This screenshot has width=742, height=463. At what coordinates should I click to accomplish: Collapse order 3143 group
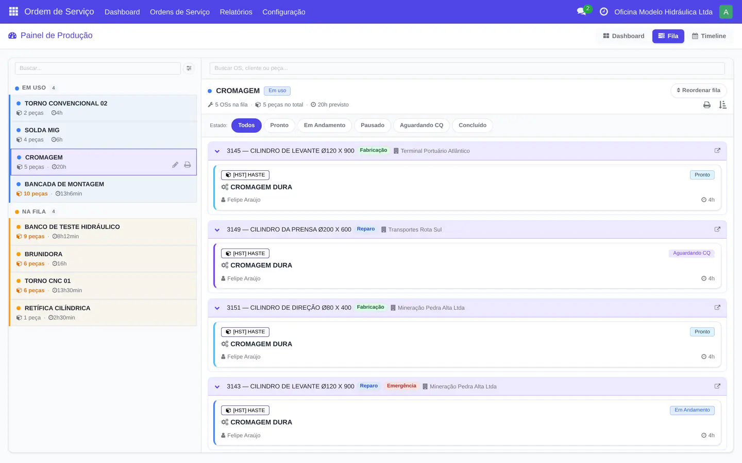[x=217, y=387]
